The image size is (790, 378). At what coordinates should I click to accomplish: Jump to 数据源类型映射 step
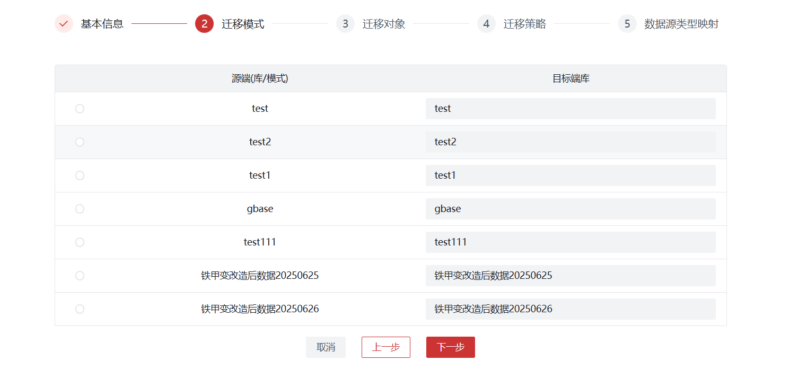coord(681,24)
